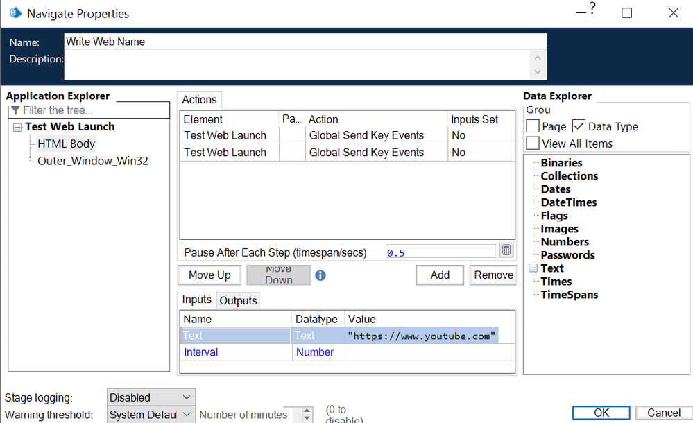Select HTML Body in Application Explorer

(x=67, y=144)
